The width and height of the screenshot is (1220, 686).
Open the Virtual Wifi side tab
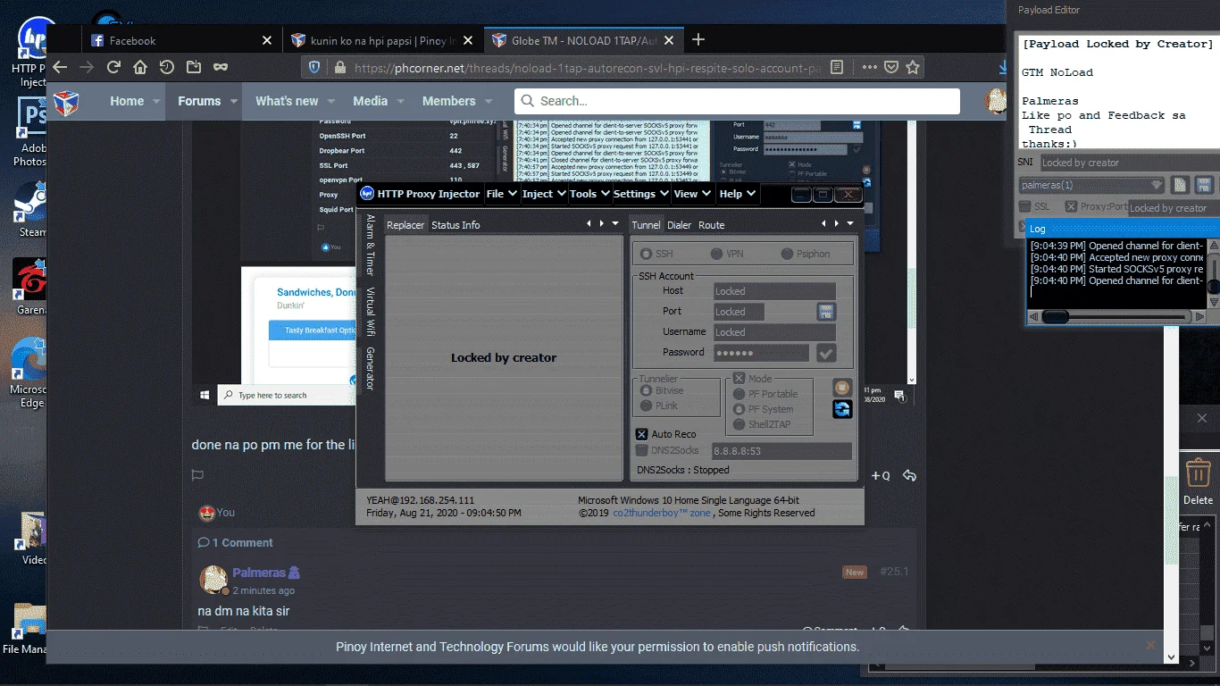(x=370, y=312)
